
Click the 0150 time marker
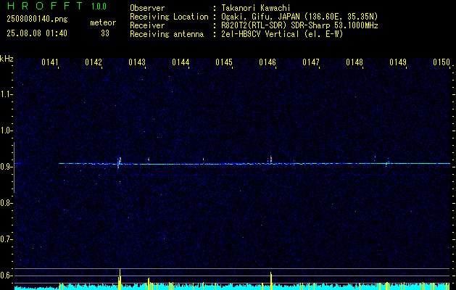click(442, 62)
